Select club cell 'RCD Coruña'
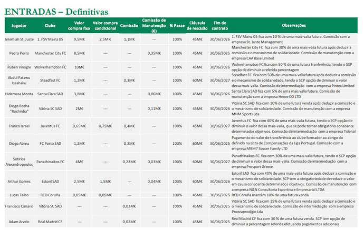 pos(50,195)
